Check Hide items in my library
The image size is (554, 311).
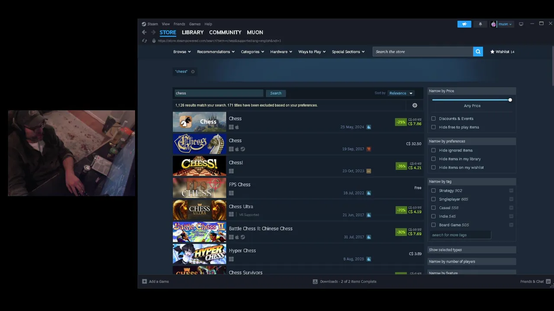click(x=433, y=159)
